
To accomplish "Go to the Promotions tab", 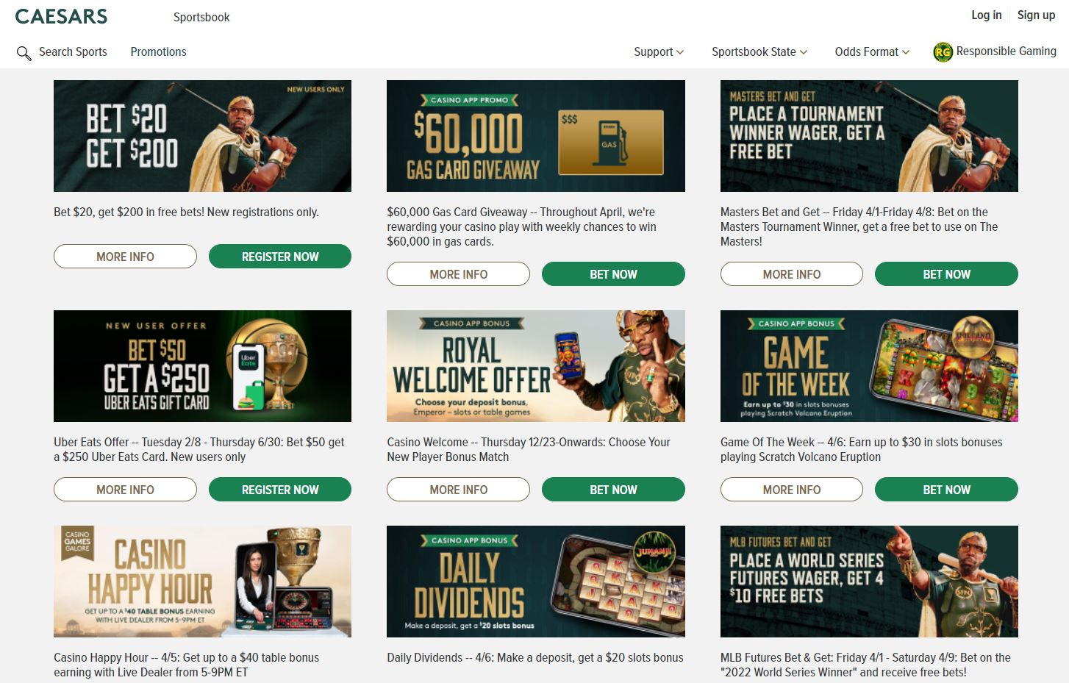I will 158,51.
